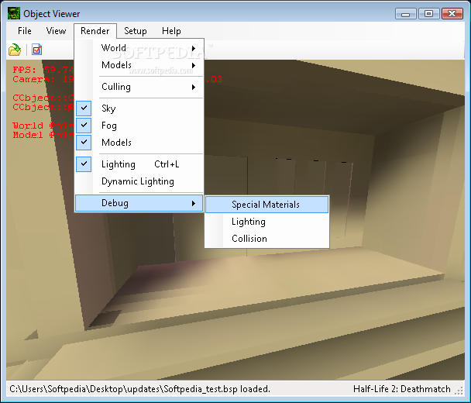Toggle the checked Models render option
Viewport: 471px width, 403px height.
(x=139, y=142)
